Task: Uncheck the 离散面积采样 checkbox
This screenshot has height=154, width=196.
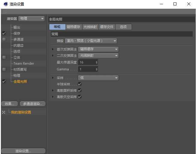Action: click(x=80, y=90)
